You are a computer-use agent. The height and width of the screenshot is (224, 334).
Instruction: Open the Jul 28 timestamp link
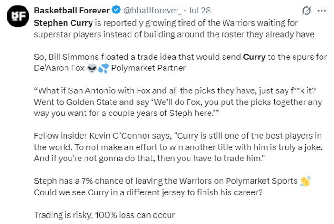tap(200, 10)
